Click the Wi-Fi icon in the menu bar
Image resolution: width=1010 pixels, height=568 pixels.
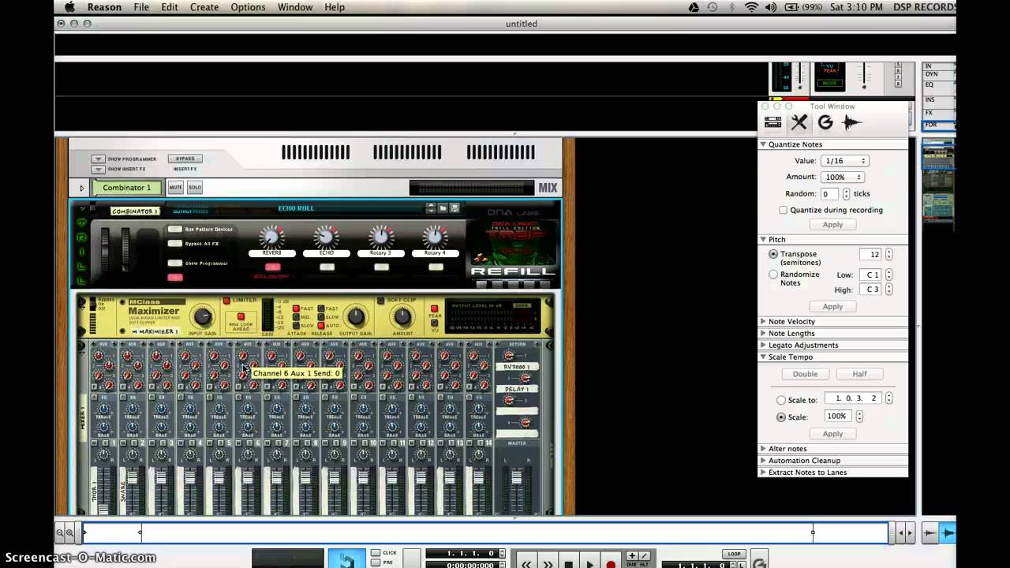click(x=751, y=7)
